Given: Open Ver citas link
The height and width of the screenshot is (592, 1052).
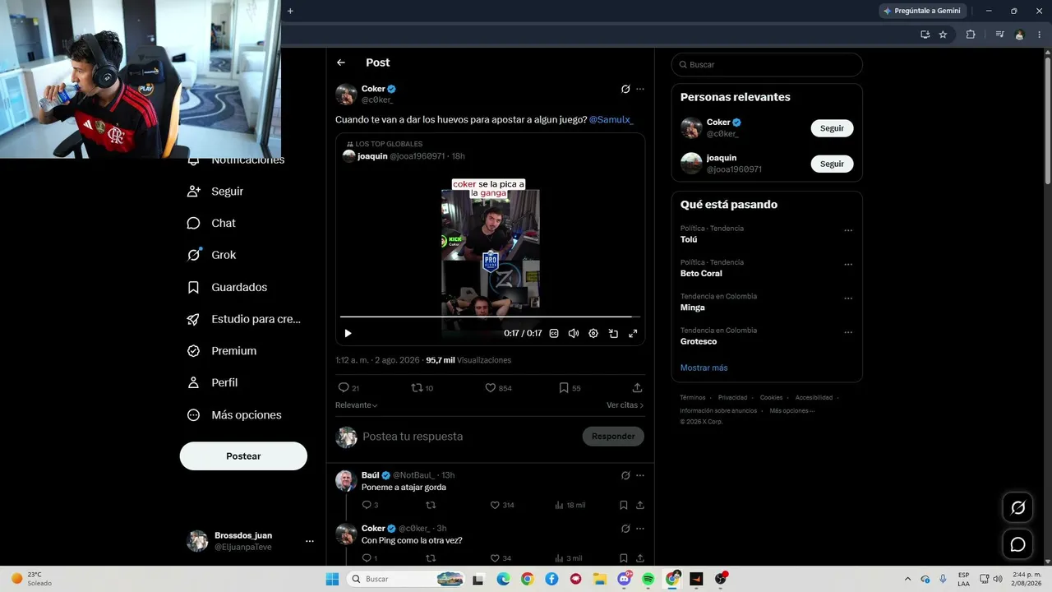Looking at the screenshot, I should pos(625,405).
